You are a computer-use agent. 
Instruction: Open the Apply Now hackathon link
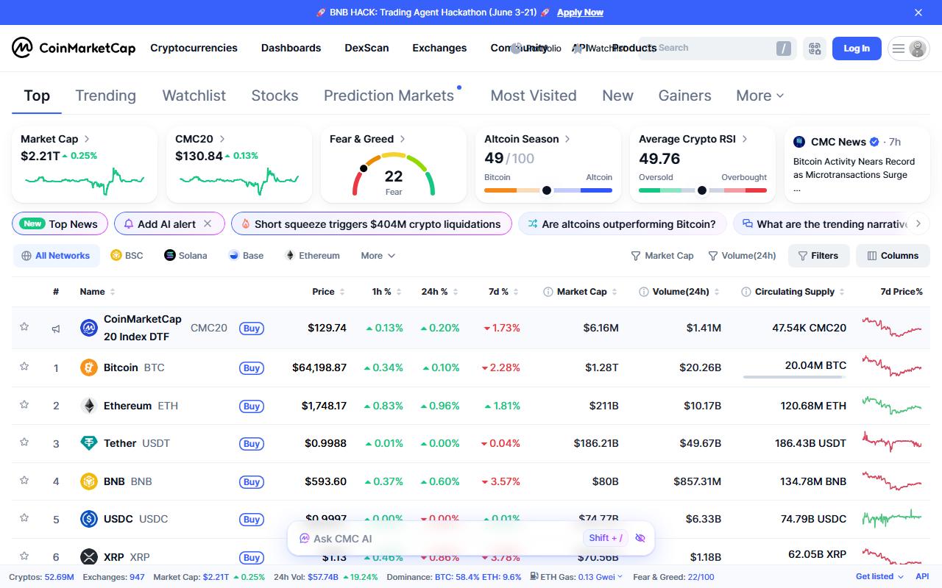point(580,12)
